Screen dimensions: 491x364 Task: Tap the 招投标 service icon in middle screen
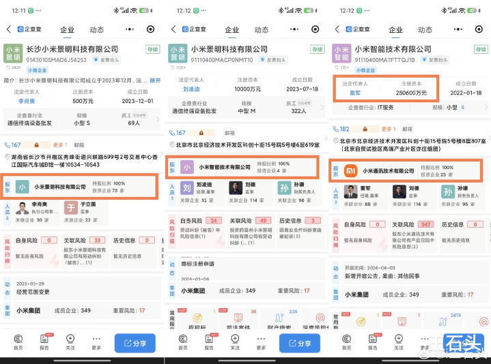tap(195, 320)
